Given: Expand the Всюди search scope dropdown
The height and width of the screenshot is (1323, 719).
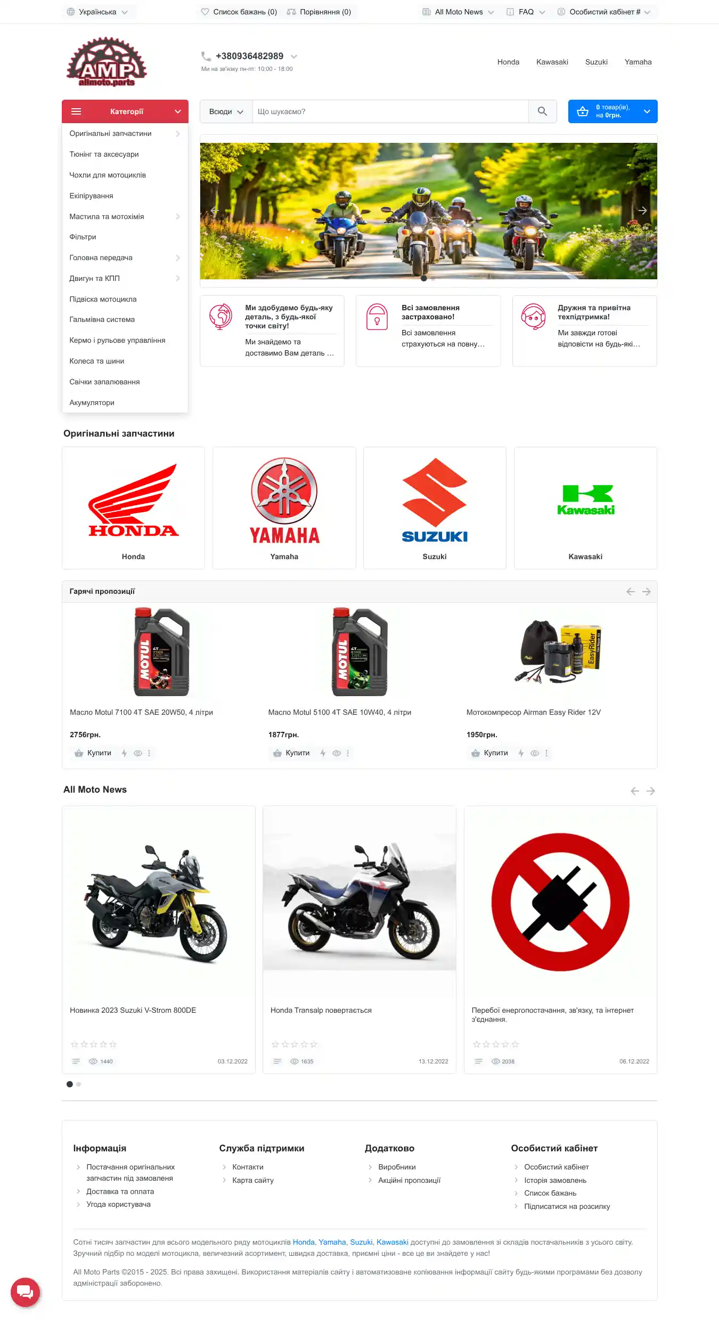Looking at the screenshot, I should (226, 111).
